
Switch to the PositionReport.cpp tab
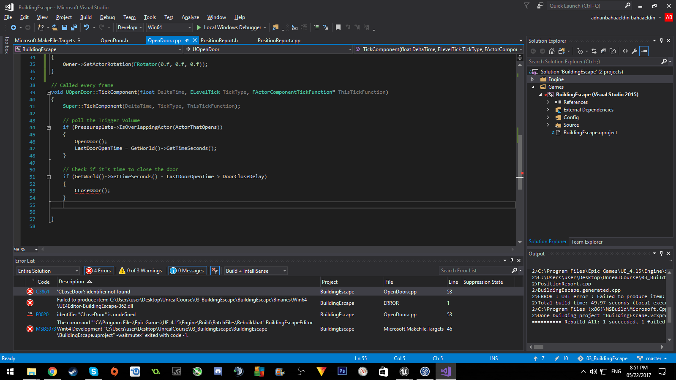(x=279, y=41)
